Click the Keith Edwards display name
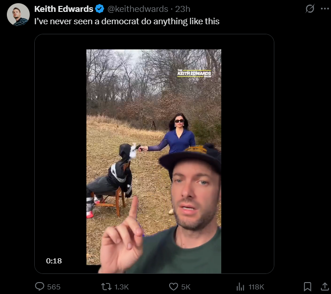331x294 pixels. click(x=64, y=9)
